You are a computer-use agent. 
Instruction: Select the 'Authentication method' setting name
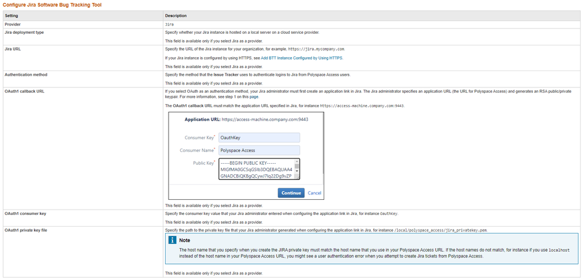[26, 75]
